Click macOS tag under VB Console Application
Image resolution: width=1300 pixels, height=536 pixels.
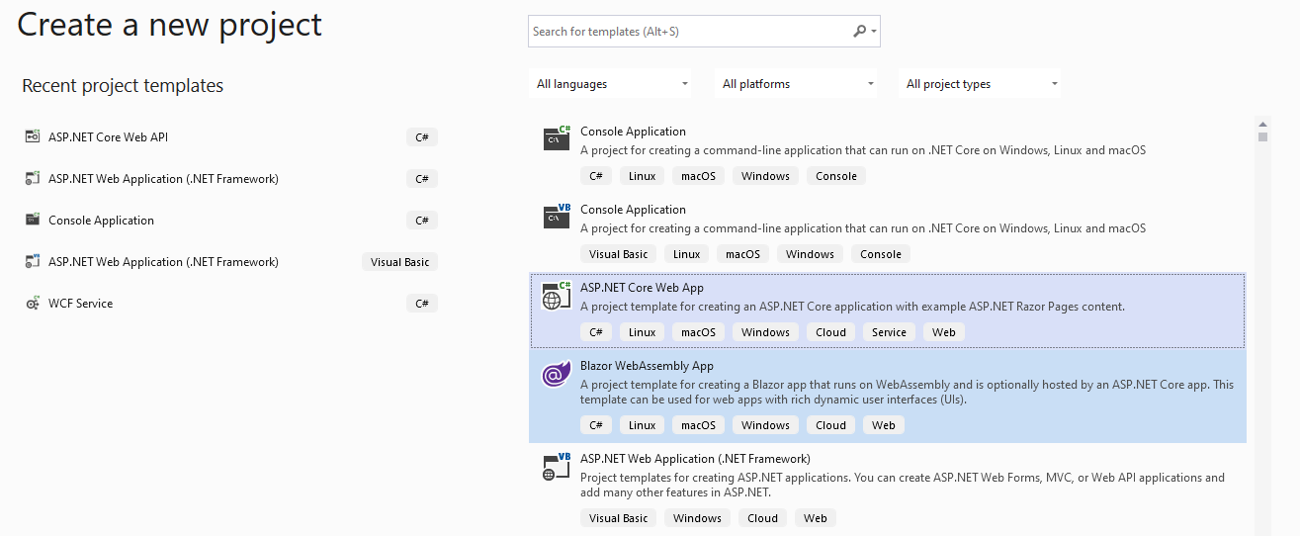[x=742, y=254]
